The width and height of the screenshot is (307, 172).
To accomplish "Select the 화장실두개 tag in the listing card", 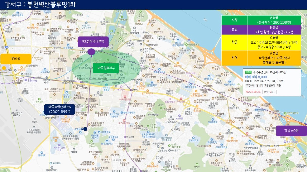I will [x=270, y=85].
